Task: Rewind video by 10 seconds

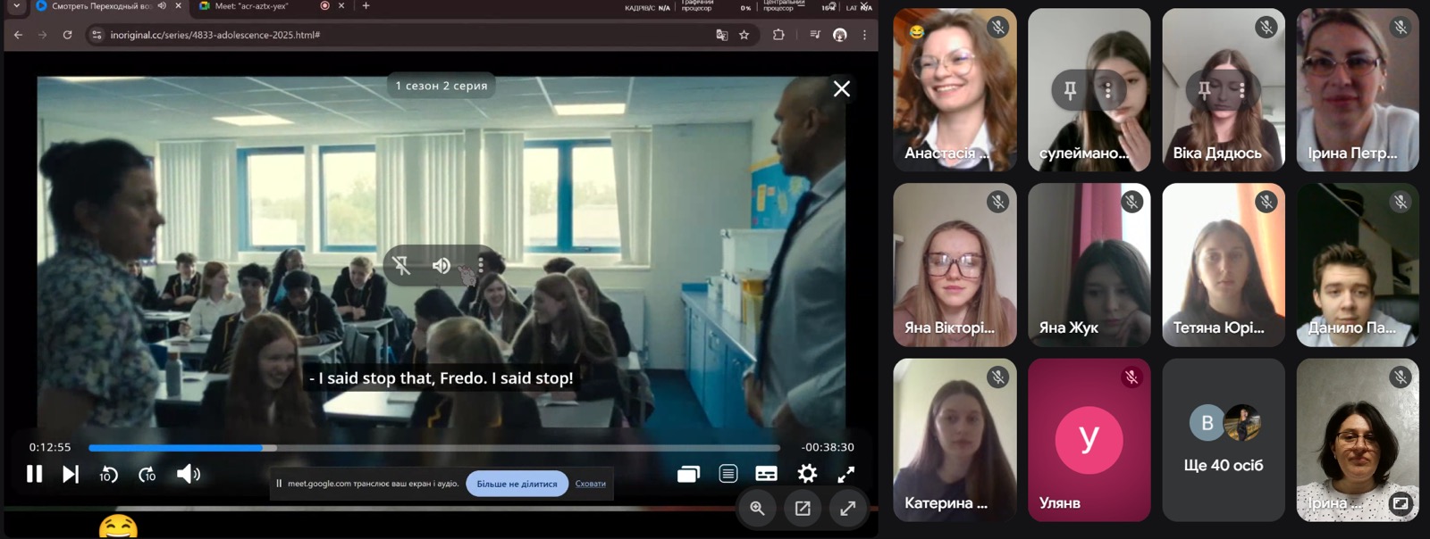Action: pyautogui.click(x=108, y=475)
